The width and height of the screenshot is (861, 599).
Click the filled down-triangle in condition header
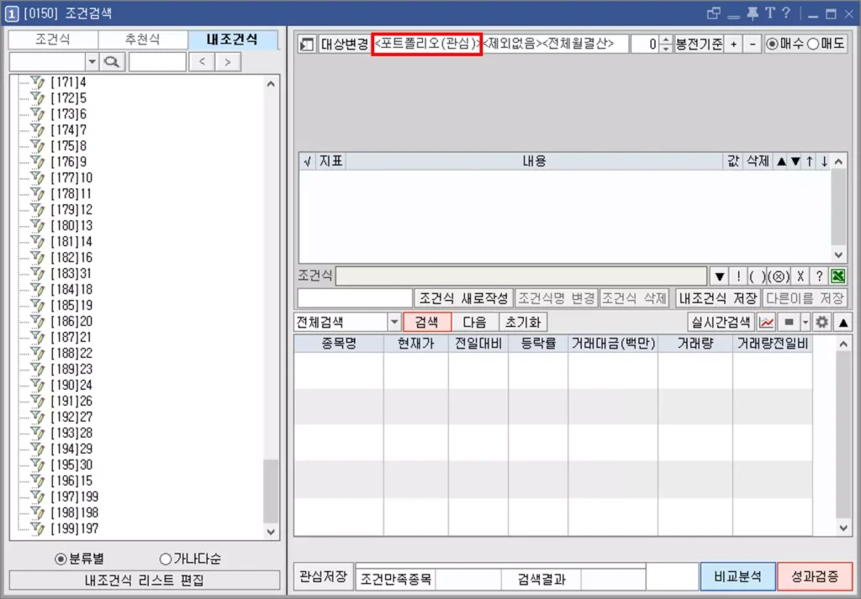pyautogui.click(x=795, y=161)
